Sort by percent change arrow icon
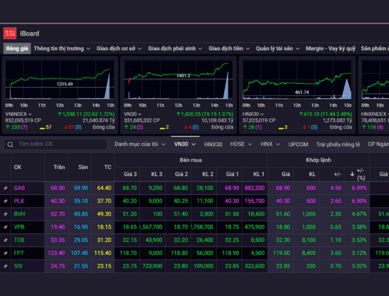The width and height of the screenshot is (389, 296). (x=352, y=174)
